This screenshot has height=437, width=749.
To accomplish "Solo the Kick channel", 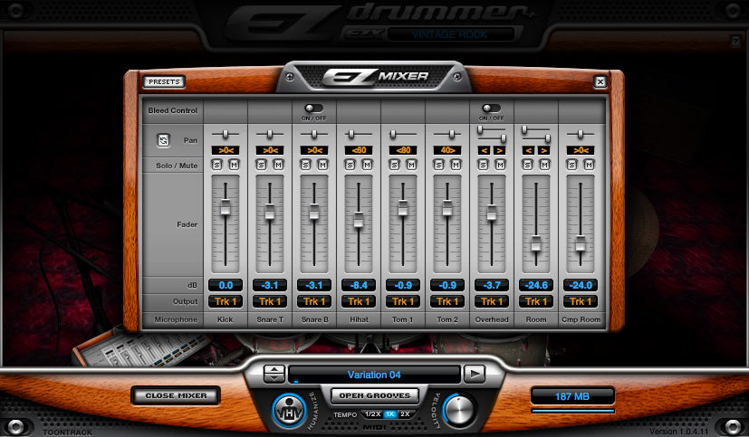I will point(217,165).
